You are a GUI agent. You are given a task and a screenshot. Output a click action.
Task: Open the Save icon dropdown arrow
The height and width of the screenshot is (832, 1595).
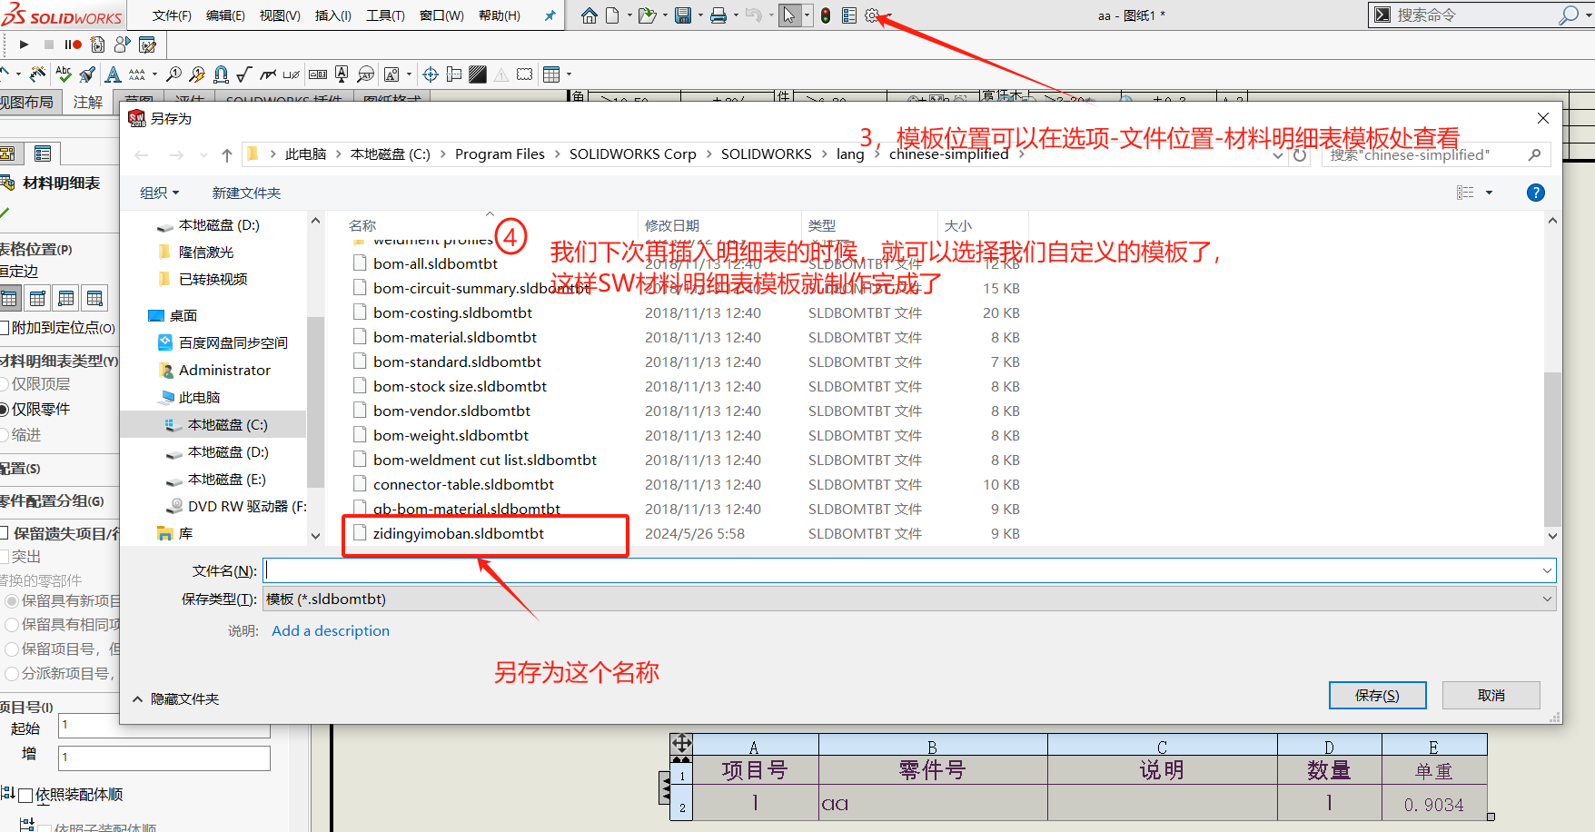point(700,15)
